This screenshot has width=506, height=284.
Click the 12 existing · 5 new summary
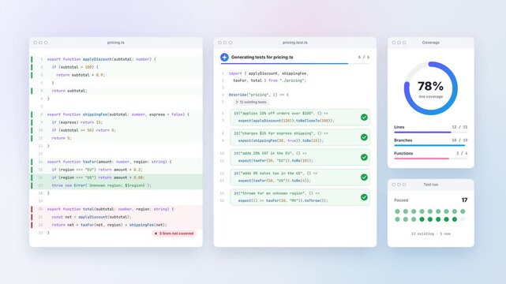click(x=430, y=234)
